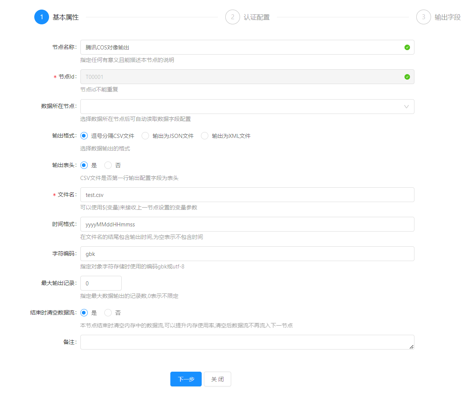476x396 pixels.
Task: Choose 否 for 结束时清空数据流
Action: tap(108, 313)
